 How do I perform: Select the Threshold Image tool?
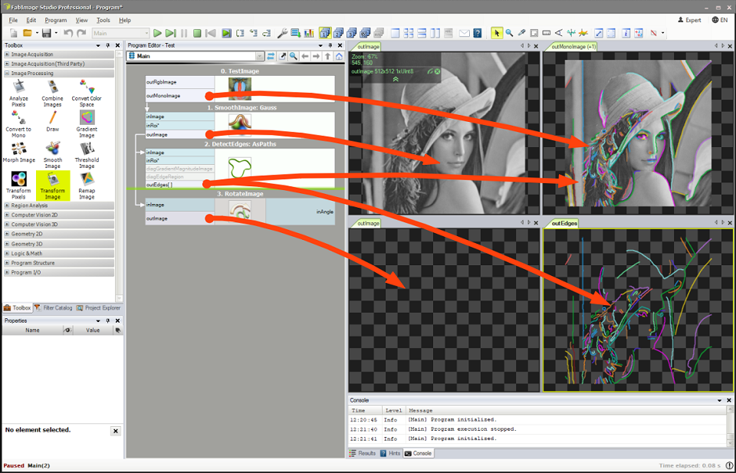[87, 155]
